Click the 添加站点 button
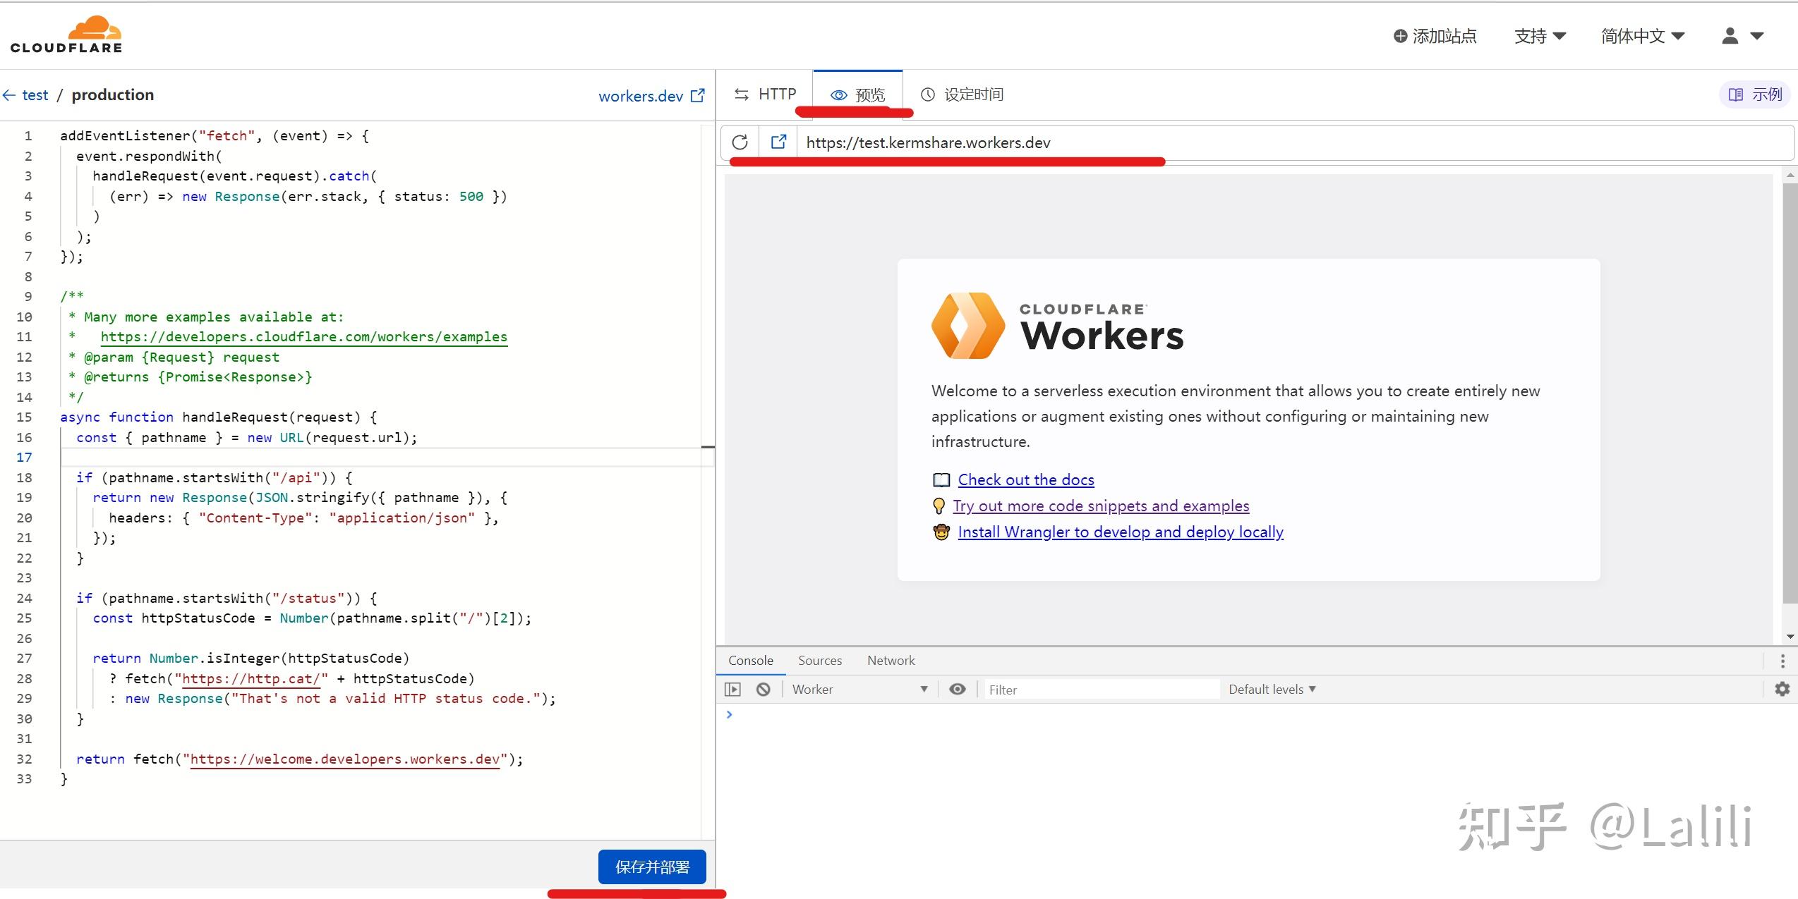Screen dimensions: 1798x899 pos(1435,35)
